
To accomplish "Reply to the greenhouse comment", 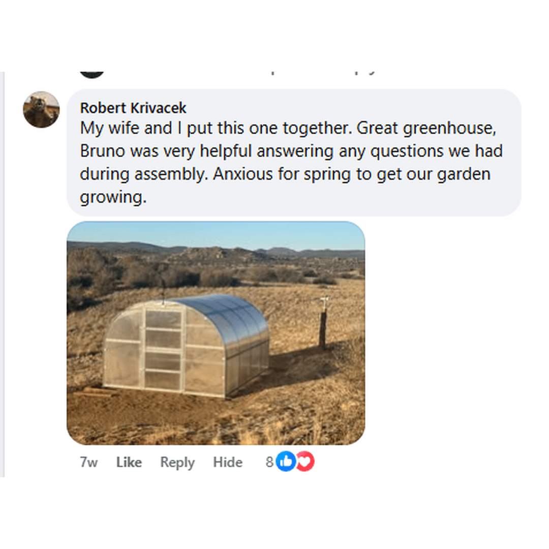I will (x=177, y=462).
